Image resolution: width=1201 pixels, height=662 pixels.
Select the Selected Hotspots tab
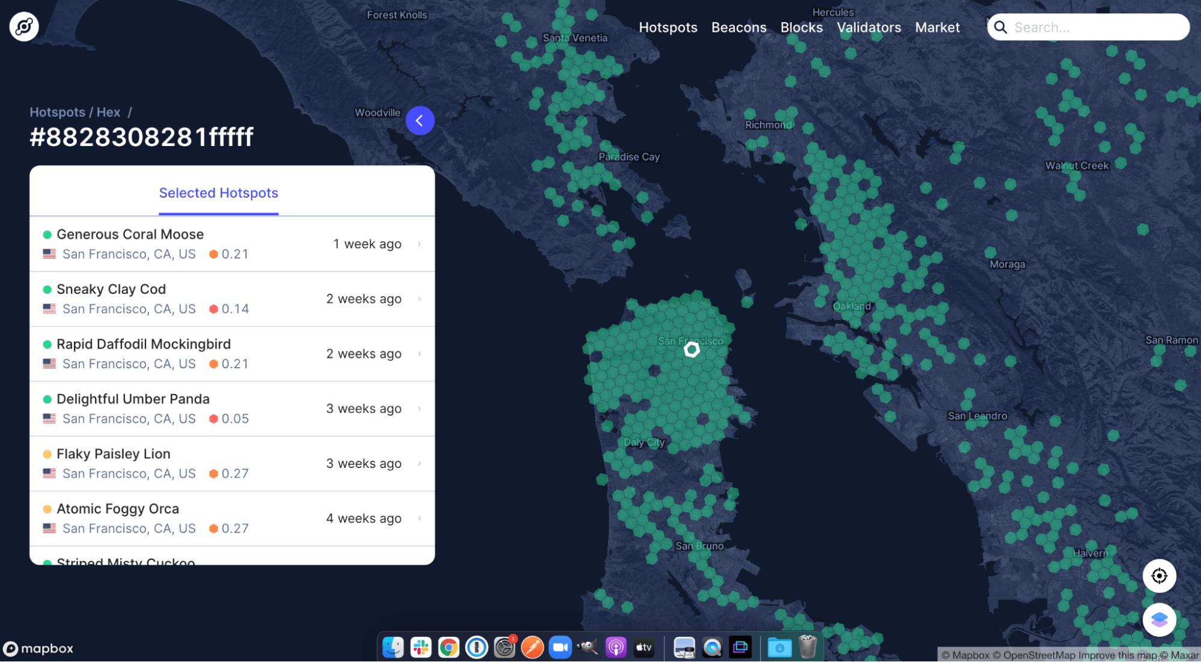(218, 193)
